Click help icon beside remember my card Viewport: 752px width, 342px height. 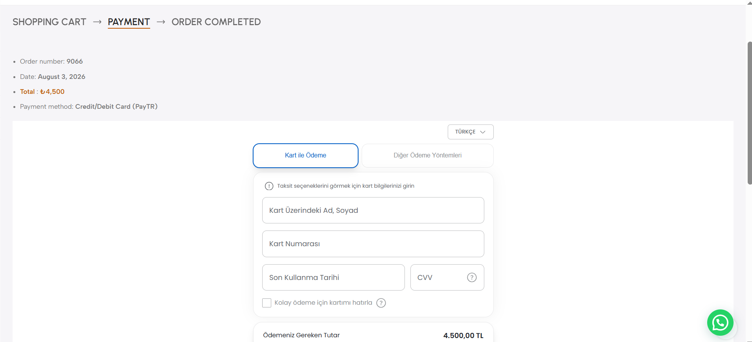pyautogui.click(x=381, y=303)
